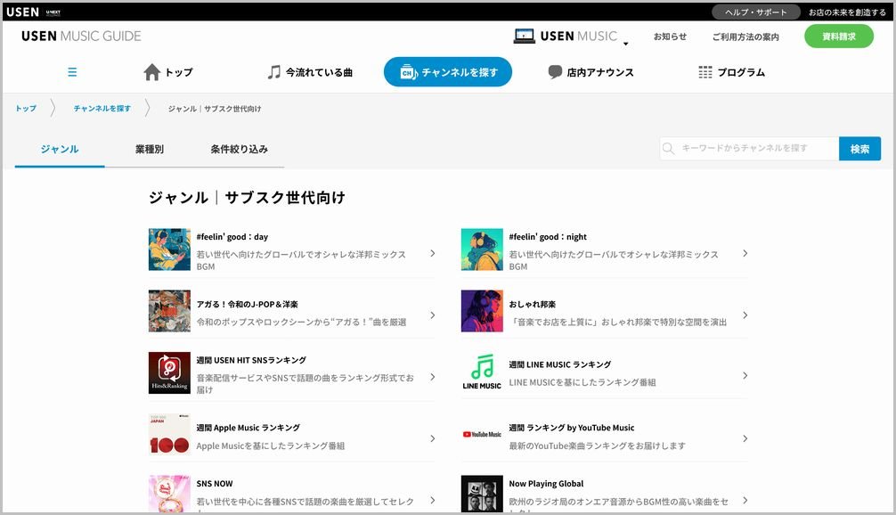Viewport: 896px width, 515px height.
Task: Open the Now Playing Global thumbnail
Action: coord(482,494)
